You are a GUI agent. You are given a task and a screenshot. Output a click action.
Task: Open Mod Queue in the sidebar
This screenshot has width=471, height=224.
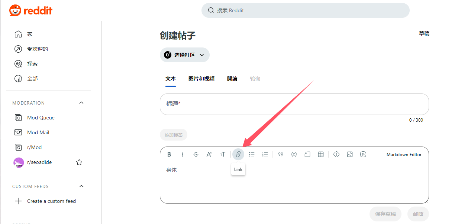(41, 118)
